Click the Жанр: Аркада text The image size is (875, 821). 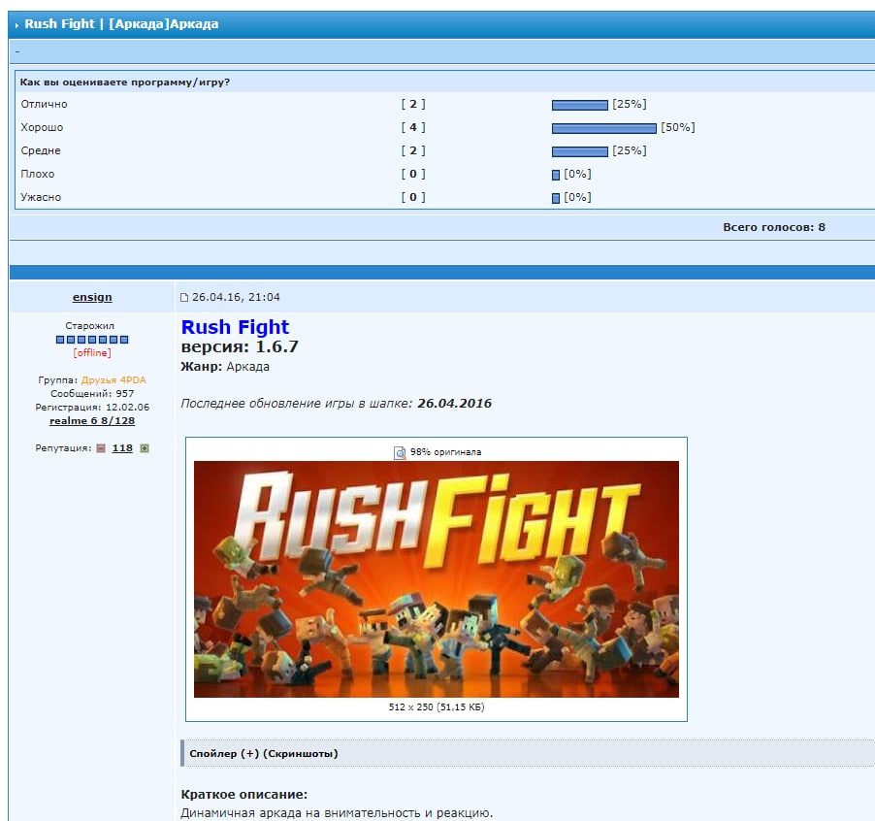pyautogui.click(x=225, y=367)
